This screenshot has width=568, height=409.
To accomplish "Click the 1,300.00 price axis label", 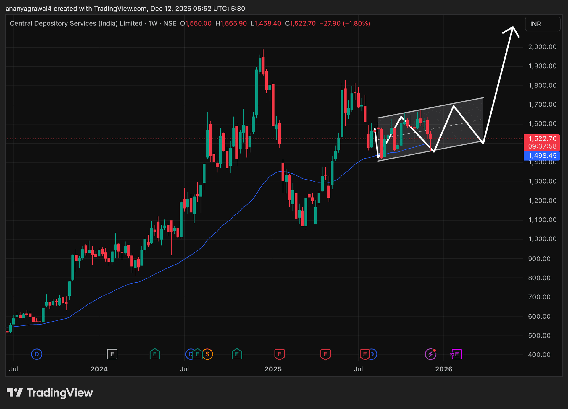I will pyautogui.click(x=543, y=181).
